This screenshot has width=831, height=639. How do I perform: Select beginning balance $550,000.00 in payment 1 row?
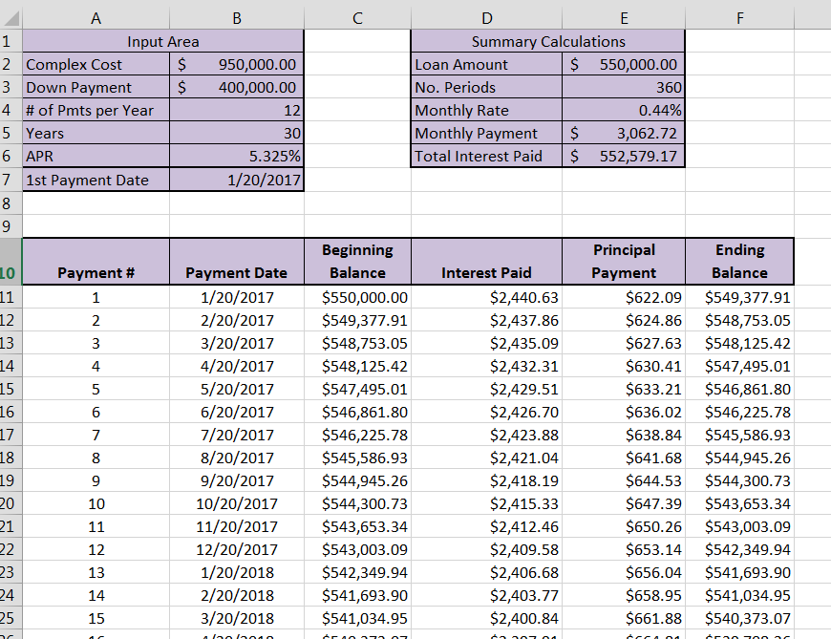click(x=358, y=297)
